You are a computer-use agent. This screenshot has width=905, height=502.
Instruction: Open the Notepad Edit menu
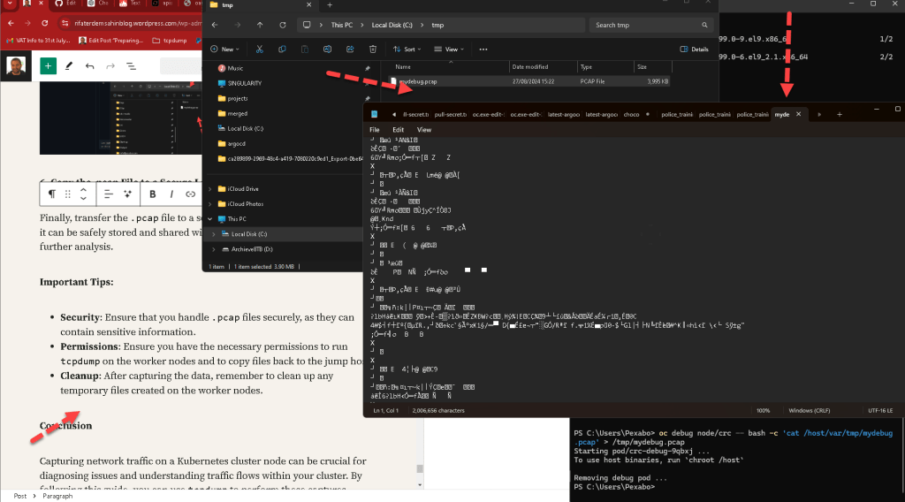399,130
